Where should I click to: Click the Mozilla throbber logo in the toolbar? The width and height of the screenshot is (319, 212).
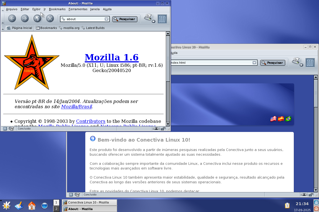[x=163, y=19]
